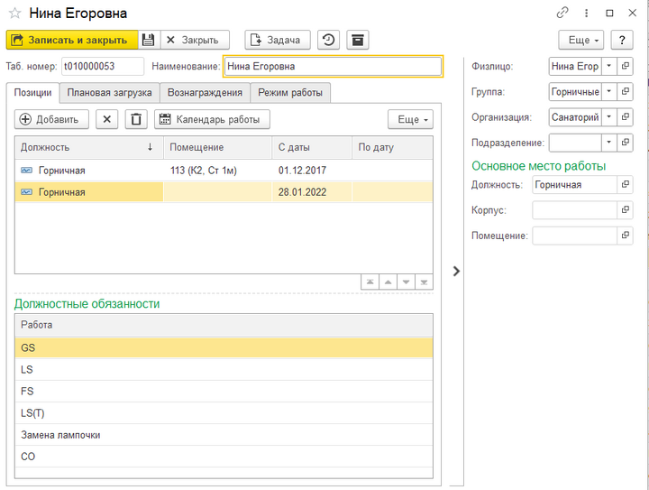This screenshot has width=649, height=490.
Task: Copy link using the chain icon
Action: [x=563, y=14]
